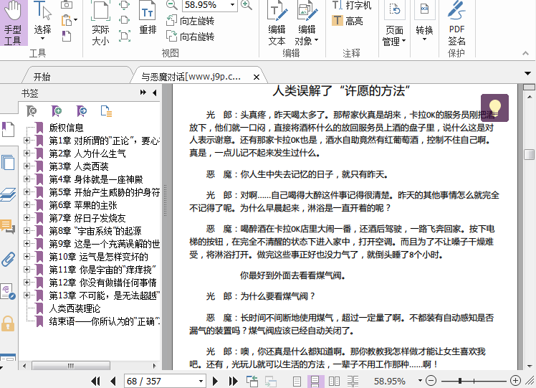536x388 pixels.
Task: Open the Signatures side panel icon
Action: (x=7, y=291)
